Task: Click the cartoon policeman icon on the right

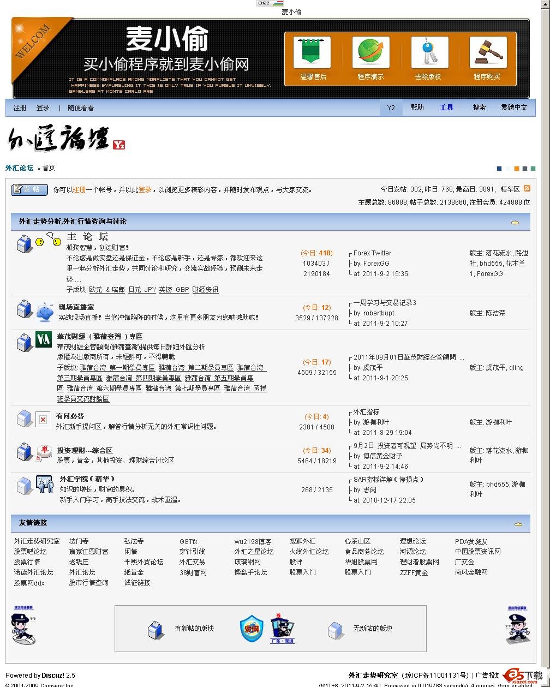Action: [x=518, y=625]
